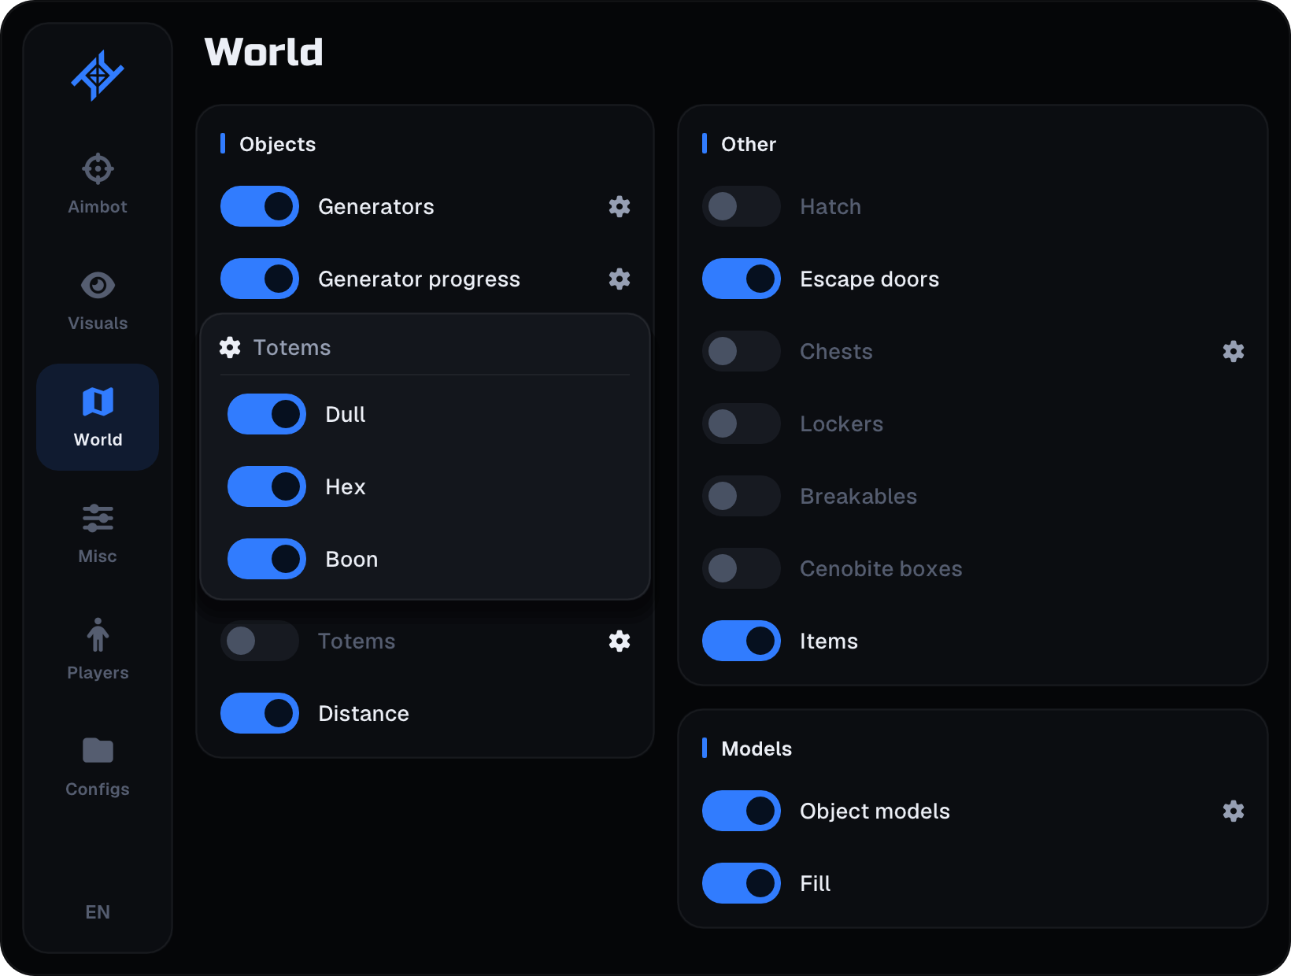Click the Chests settings gear
Viewport: 1291px width, 976px height.
1234,351
